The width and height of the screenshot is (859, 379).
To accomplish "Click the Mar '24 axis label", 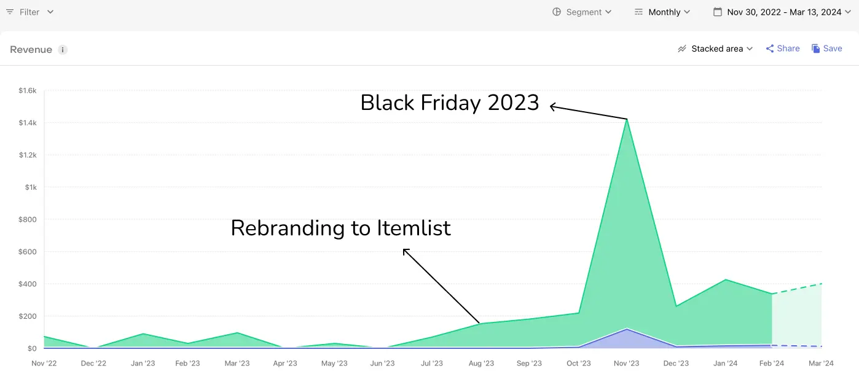I will tap(821, 363).
